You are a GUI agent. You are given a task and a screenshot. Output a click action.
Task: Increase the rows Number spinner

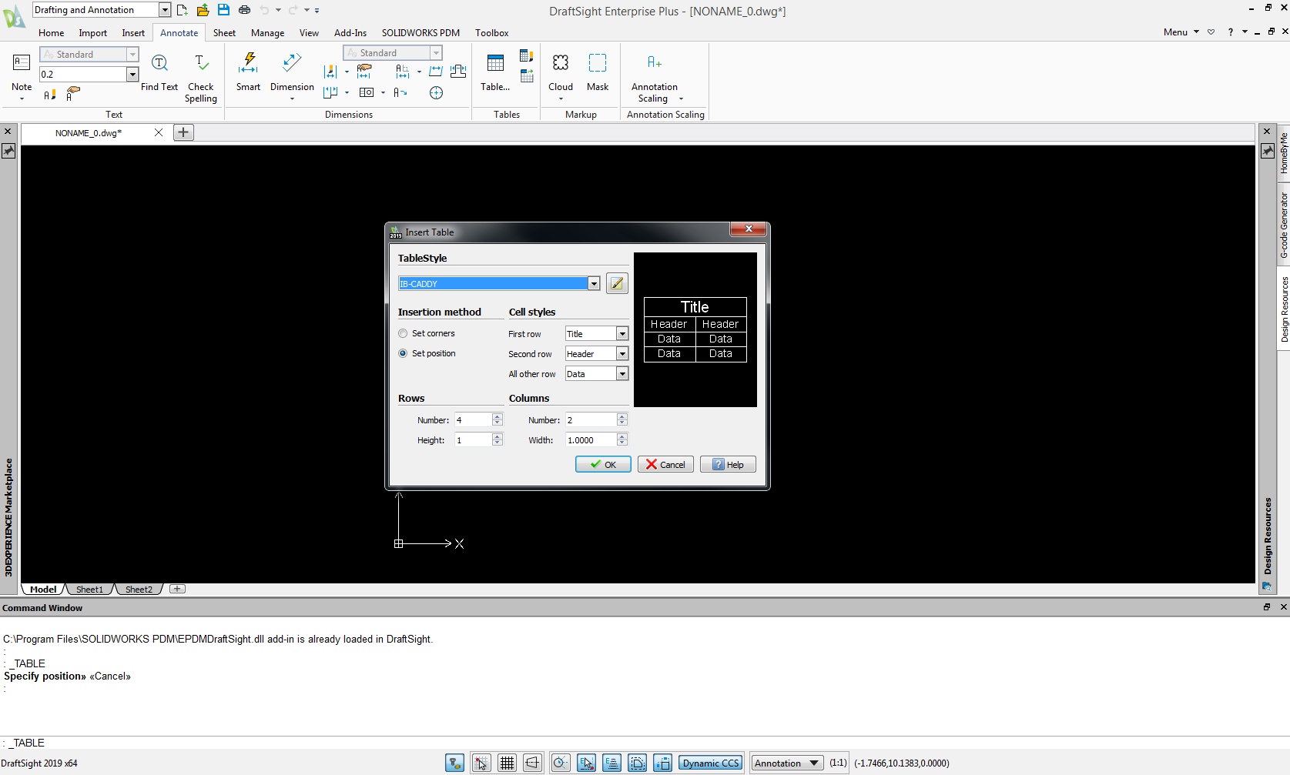coord(498,416)
